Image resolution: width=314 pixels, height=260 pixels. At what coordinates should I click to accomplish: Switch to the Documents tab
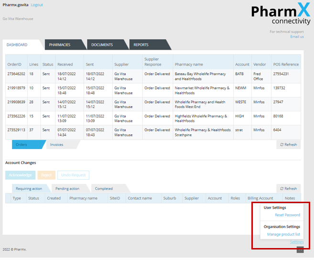pos(102,45)
